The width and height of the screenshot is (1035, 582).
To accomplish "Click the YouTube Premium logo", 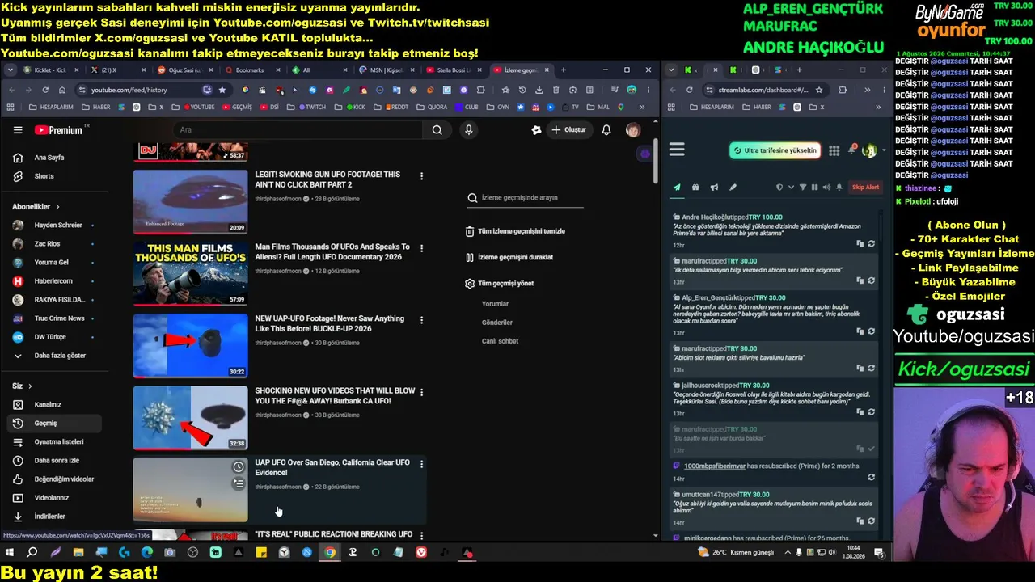I will click(x=58, y=130).
